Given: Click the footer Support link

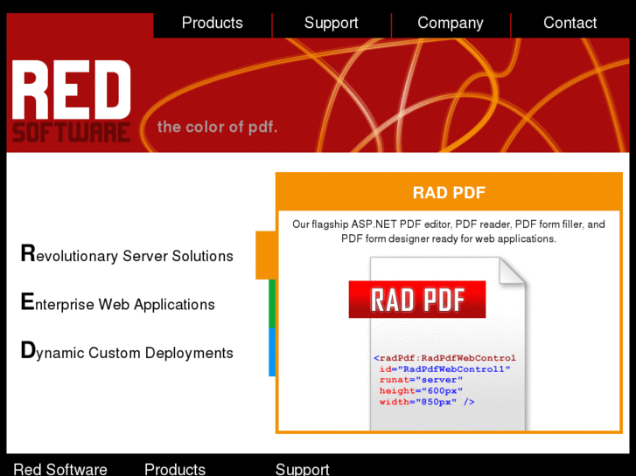Looking at the screenshot, I should click(302, 470).
